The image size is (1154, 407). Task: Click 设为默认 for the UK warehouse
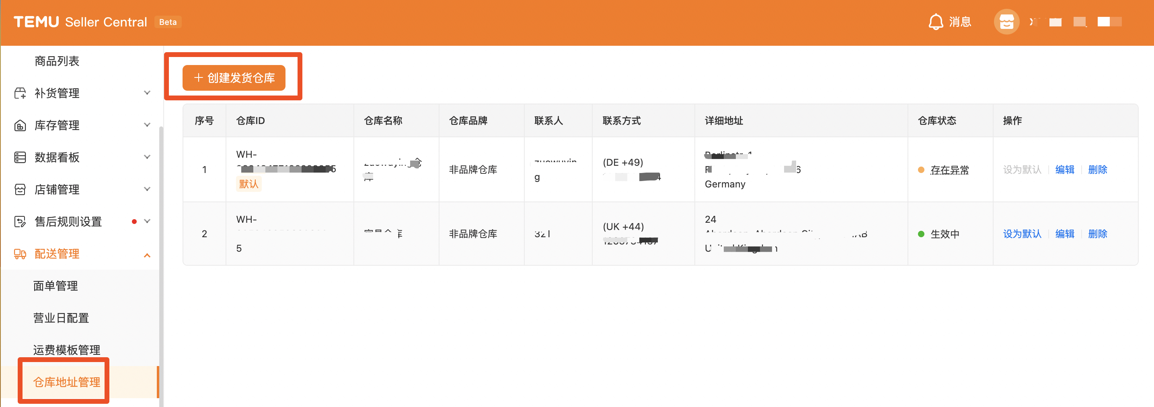pos(1022,234)
